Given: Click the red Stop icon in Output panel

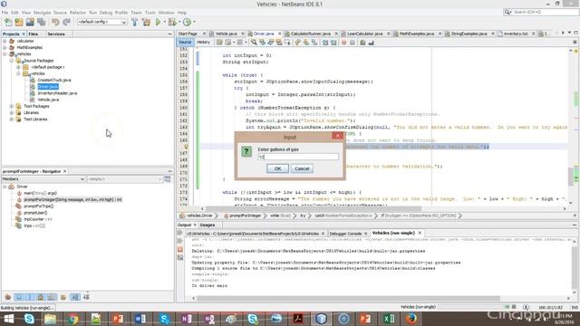Looking at the screenshot, I should 180,249.
